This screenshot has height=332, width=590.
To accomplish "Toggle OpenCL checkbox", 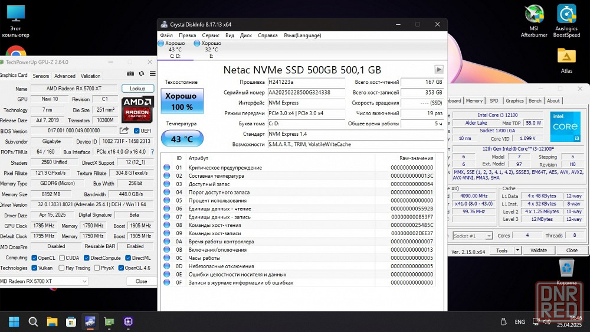I will [34, 258].
